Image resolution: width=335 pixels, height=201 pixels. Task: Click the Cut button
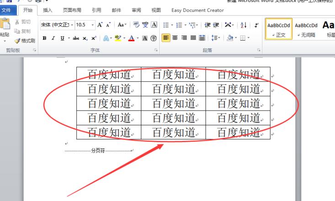click(23, 22)
